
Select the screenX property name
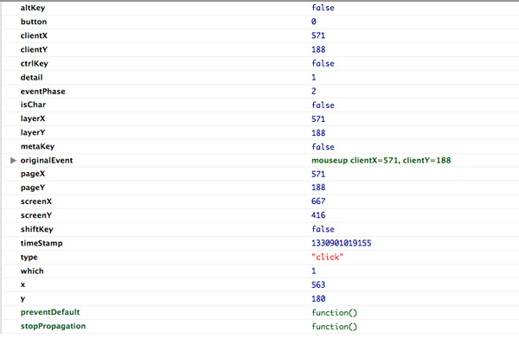[x=36, y=201]
